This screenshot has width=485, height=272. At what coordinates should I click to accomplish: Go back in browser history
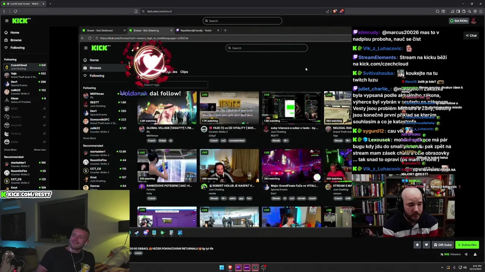coord(4,11)
